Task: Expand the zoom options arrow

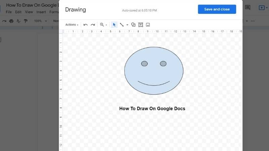Action: pos(106,25)
